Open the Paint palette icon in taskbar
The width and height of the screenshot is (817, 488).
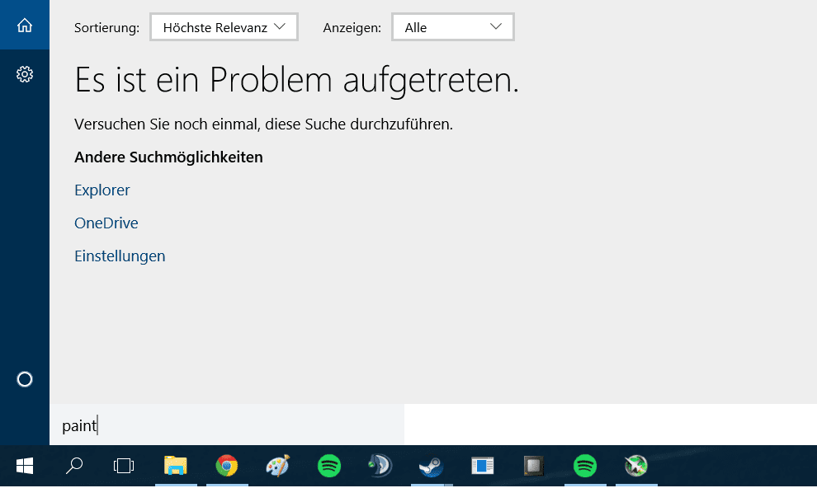[x=278, y=466]
